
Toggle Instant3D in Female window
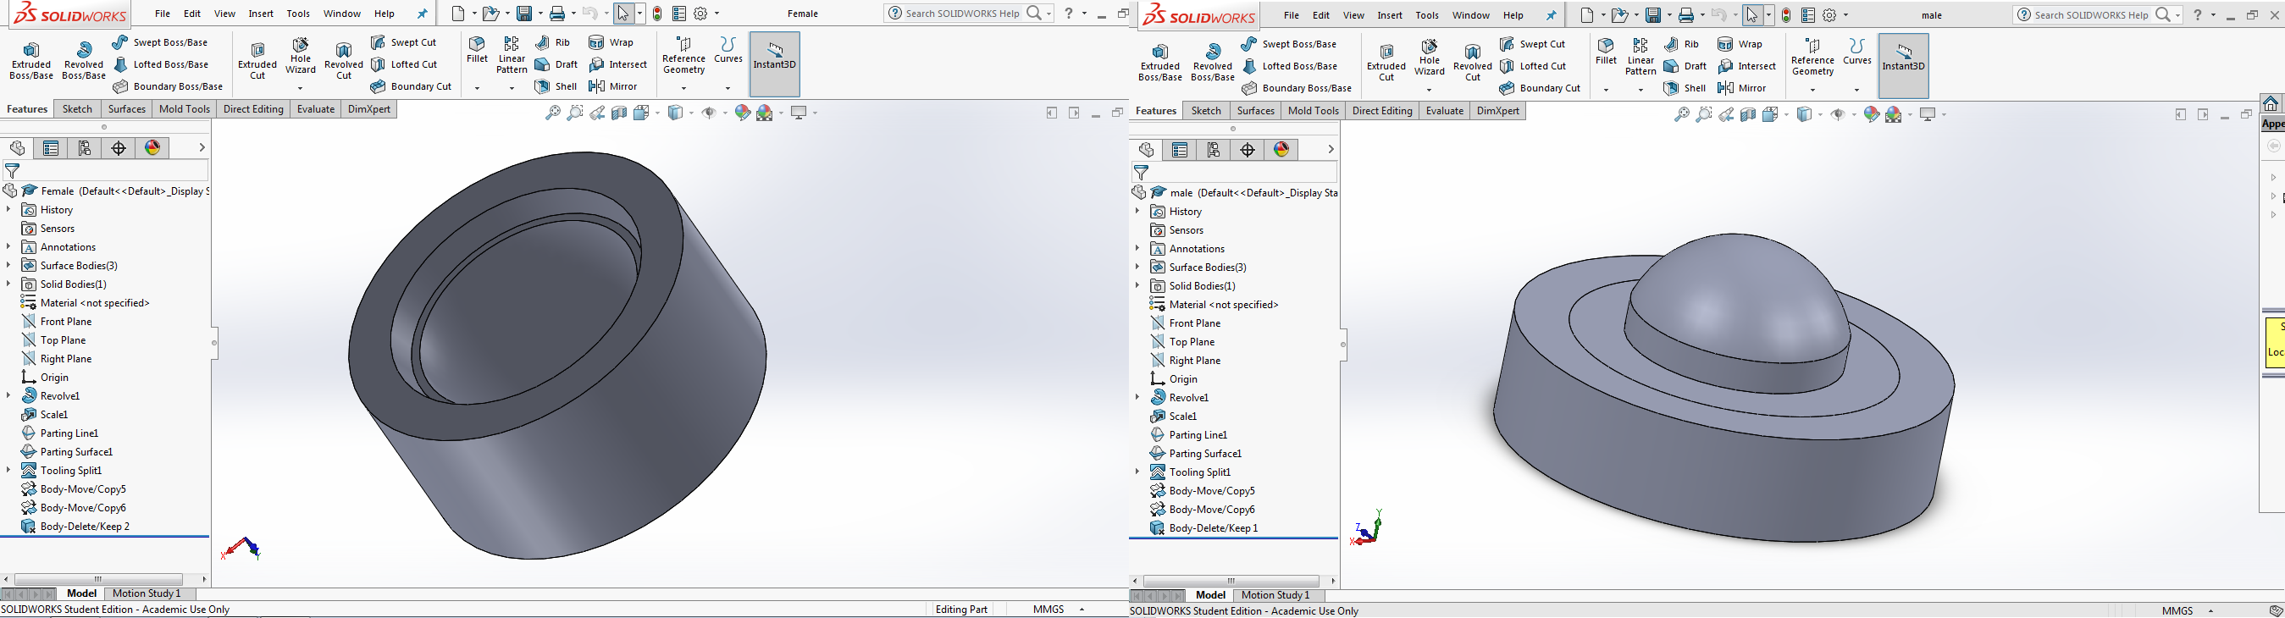(775, 64)
